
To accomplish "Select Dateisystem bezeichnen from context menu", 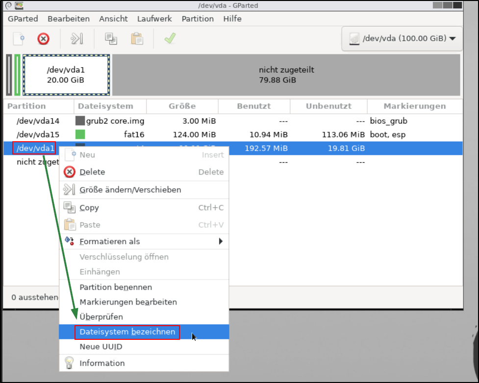I will coord(127,332).
